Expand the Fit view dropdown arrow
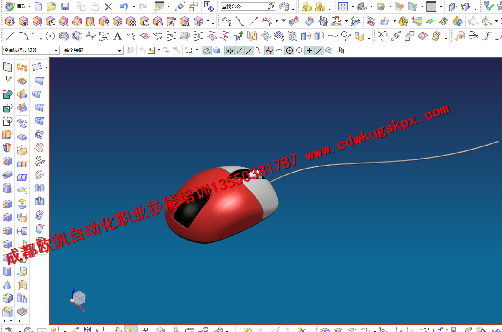Viewport: 502px width, 332px height. click(x=353, y=7)
